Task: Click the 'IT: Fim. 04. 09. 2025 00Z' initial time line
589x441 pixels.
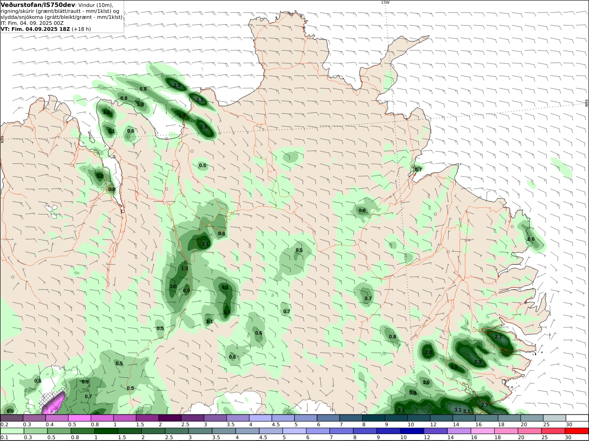Action: tap(32, 23)
